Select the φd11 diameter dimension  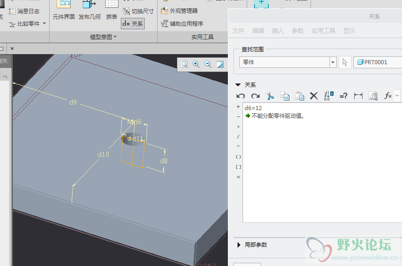(136, 139)
